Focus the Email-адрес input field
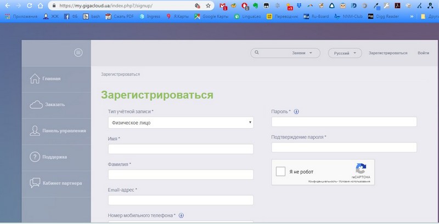 pos(181,200)
